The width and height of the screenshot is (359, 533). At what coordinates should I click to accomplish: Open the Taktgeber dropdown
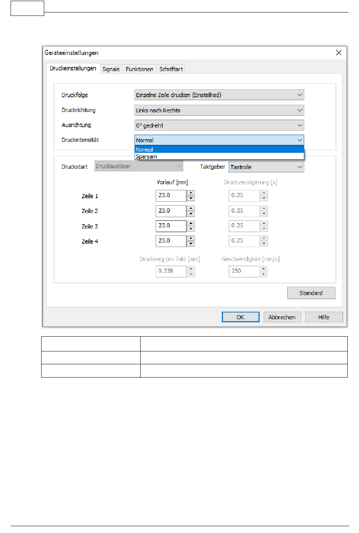coord(266,167)
